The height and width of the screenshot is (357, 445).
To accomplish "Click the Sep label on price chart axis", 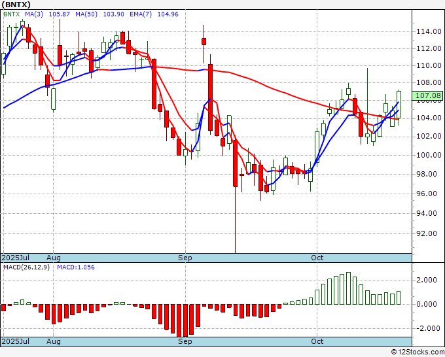I will pos(185,258).
